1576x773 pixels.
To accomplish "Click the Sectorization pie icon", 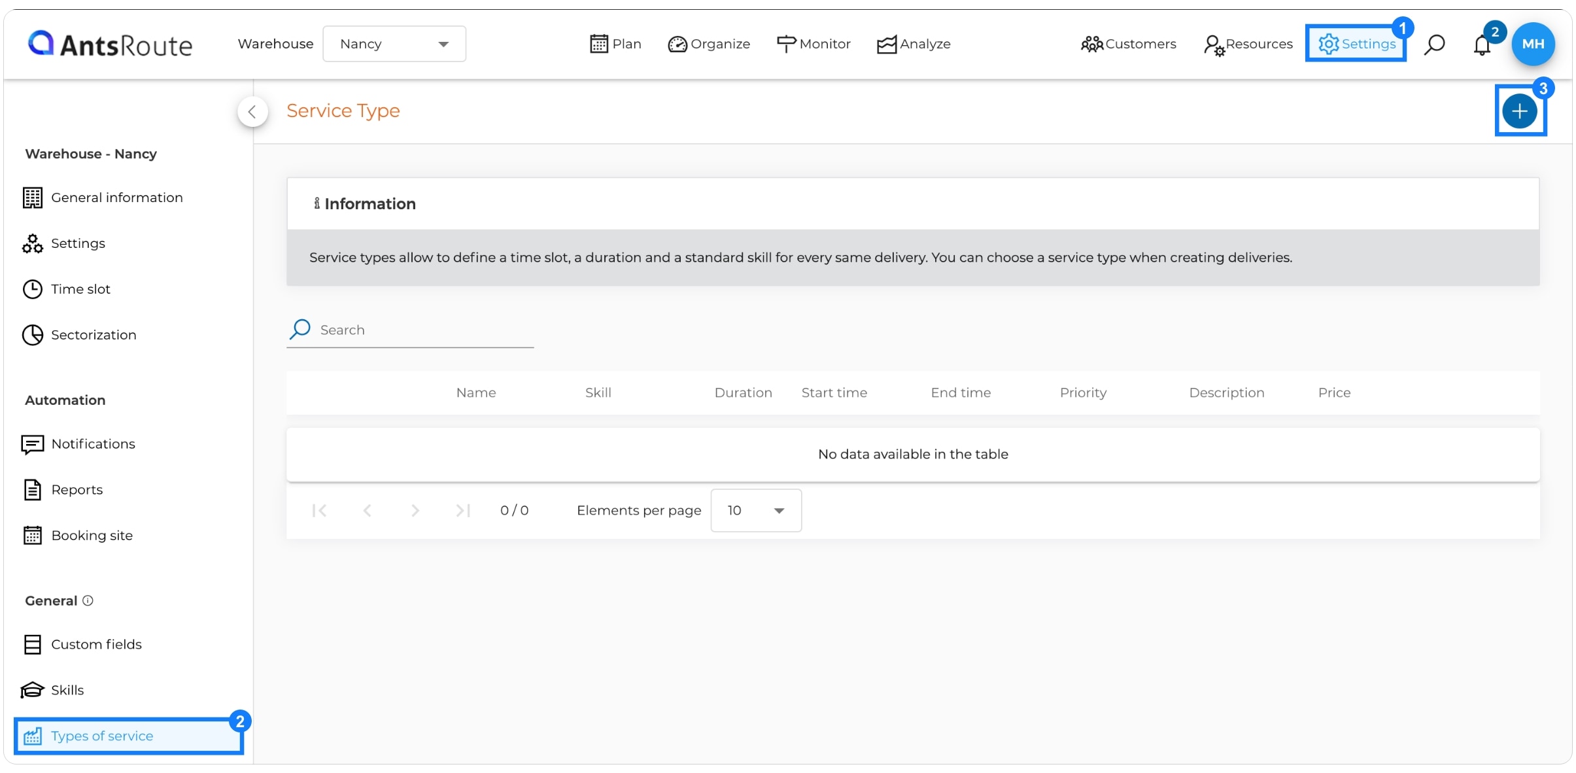I will [x=33, y=335].
